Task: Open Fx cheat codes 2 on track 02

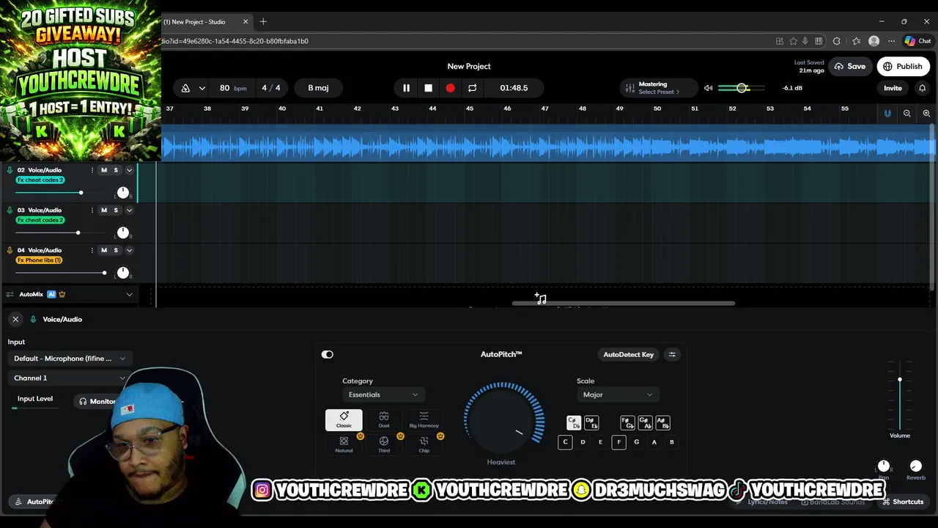Action: tap(40, 180)
